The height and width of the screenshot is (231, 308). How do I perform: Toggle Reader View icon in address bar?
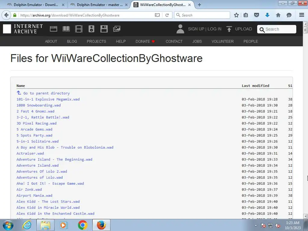(x=157, y=15)
